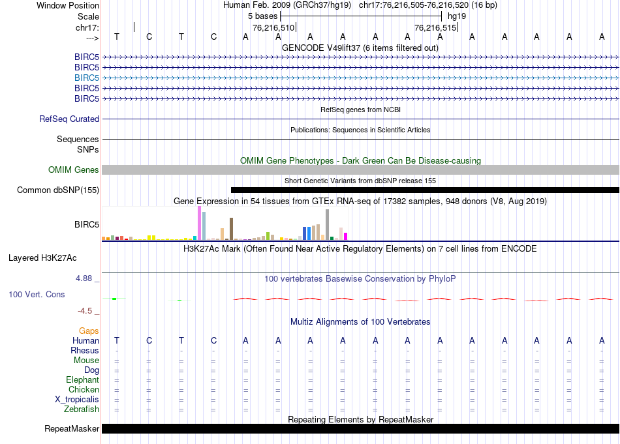Click the Rhesus species label
620x444 pixels.
85,350
